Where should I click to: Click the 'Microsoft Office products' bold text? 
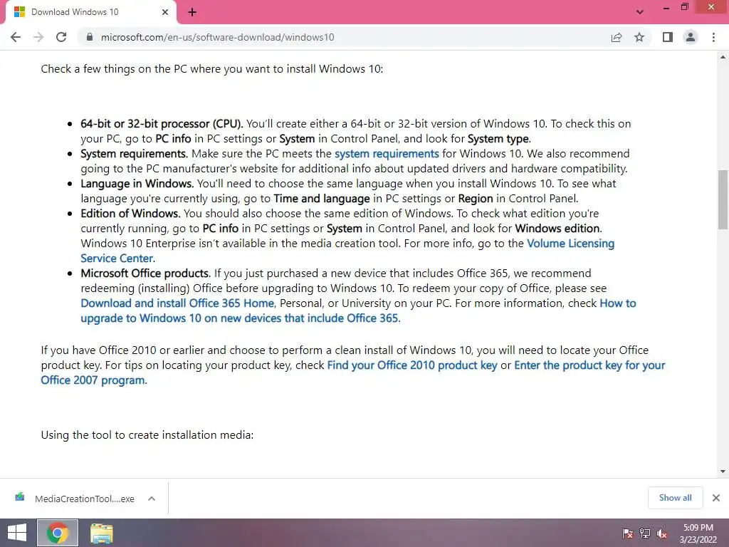click(145, 273)
